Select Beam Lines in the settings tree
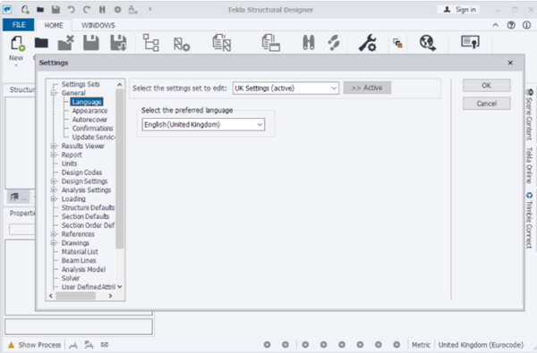 79,261
